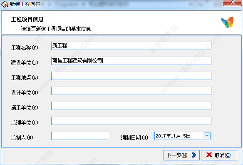This screenshot has height=165, width=243.
Task: Click the 工程名称(P) label
Action: [x=25, y=47]
